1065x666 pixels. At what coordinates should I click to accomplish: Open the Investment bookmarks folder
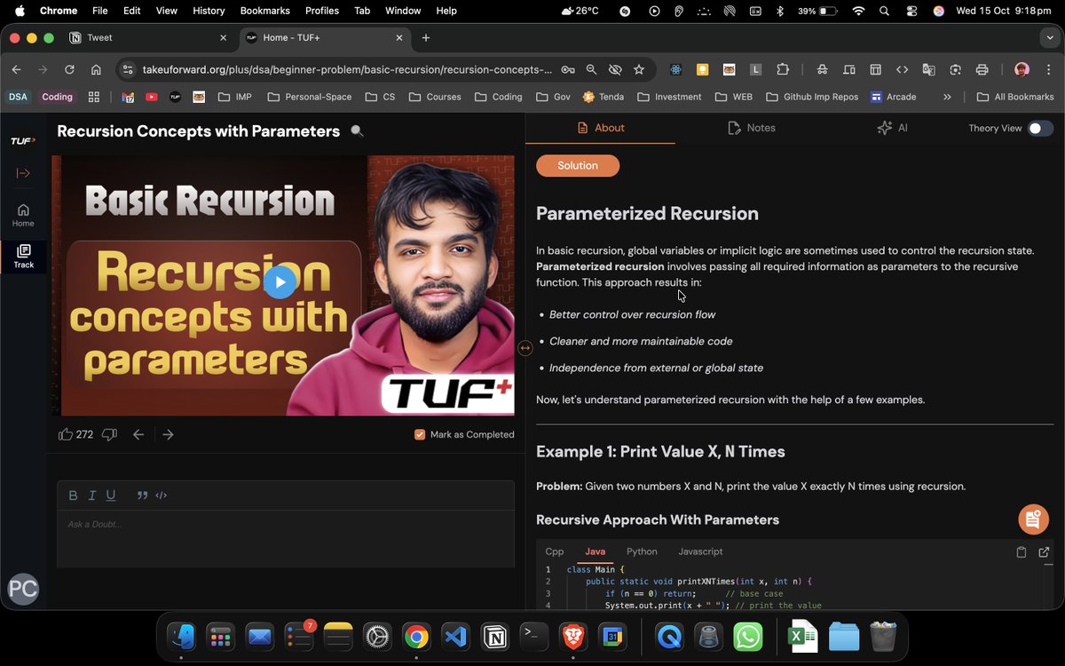(668, 97)
